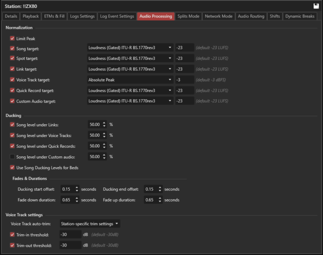Decrease Song level under Voice Tracks value
This screenshot has height=255, width=323.
[104, 137]
